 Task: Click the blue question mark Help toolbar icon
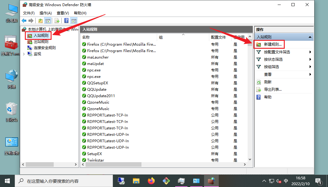[66, 21]
